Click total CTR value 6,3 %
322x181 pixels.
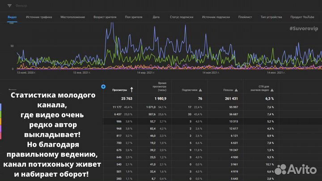coord(269,99)
